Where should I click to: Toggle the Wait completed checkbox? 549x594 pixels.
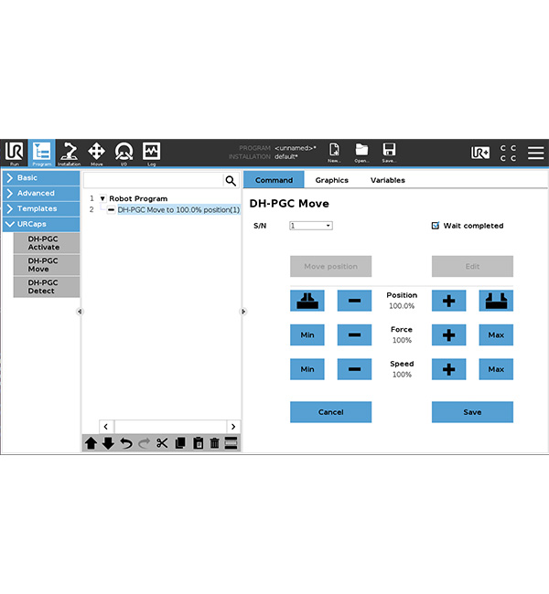point(436,226)
